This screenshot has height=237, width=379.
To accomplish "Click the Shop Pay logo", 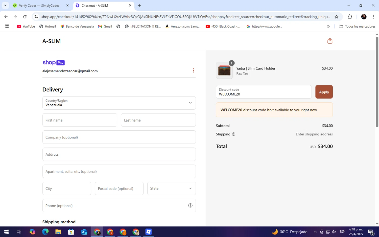I will 54,63.
